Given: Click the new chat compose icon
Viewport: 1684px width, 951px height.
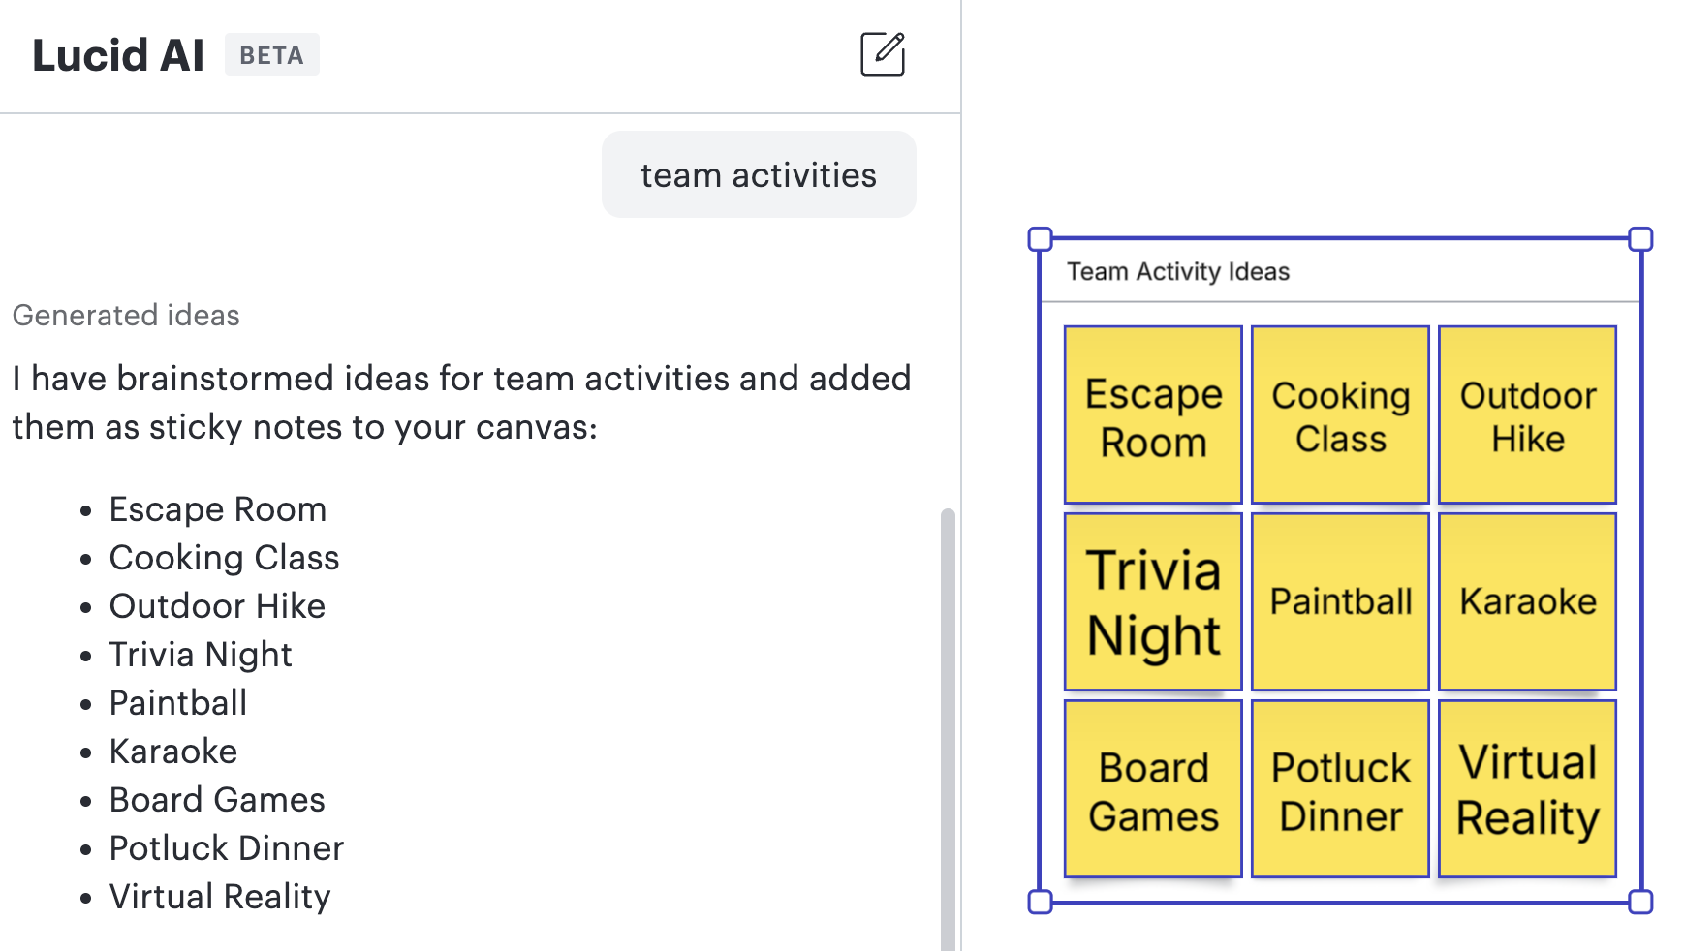Looking at the screenshot, I should tap(882, 54).
